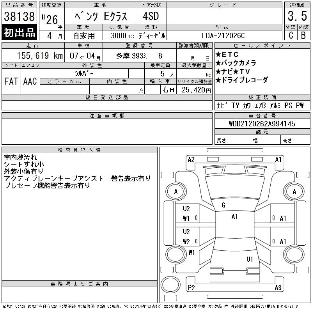Select the registration number 多摩 393ミ 6
The height and width of the screenshot is (312, 312).
pos(139,56)
